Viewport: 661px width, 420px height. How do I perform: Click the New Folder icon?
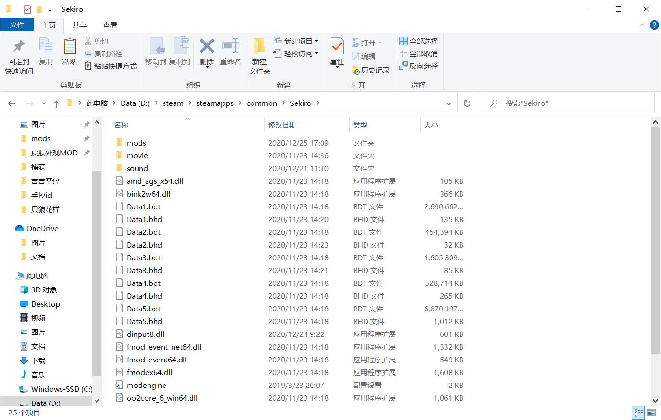pos(259,47)
